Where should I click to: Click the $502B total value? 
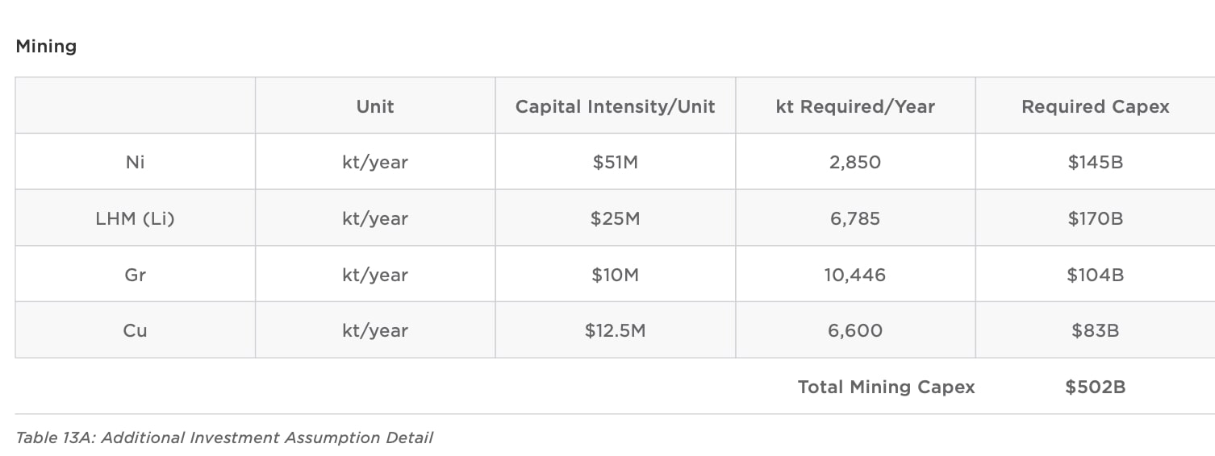click(x=1095, y=387)
